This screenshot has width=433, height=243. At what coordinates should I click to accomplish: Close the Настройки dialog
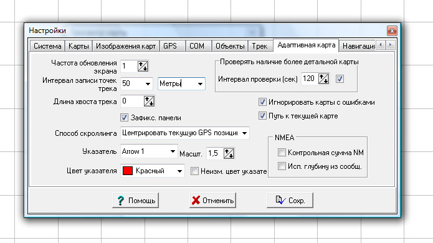[392, 31]
